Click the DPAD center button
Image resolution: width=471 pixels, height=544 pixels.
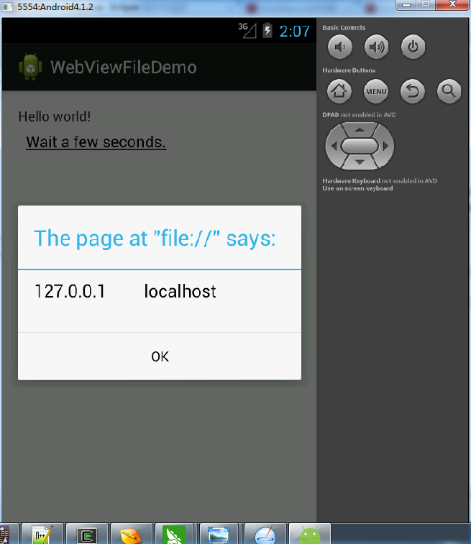coord(360,146)
